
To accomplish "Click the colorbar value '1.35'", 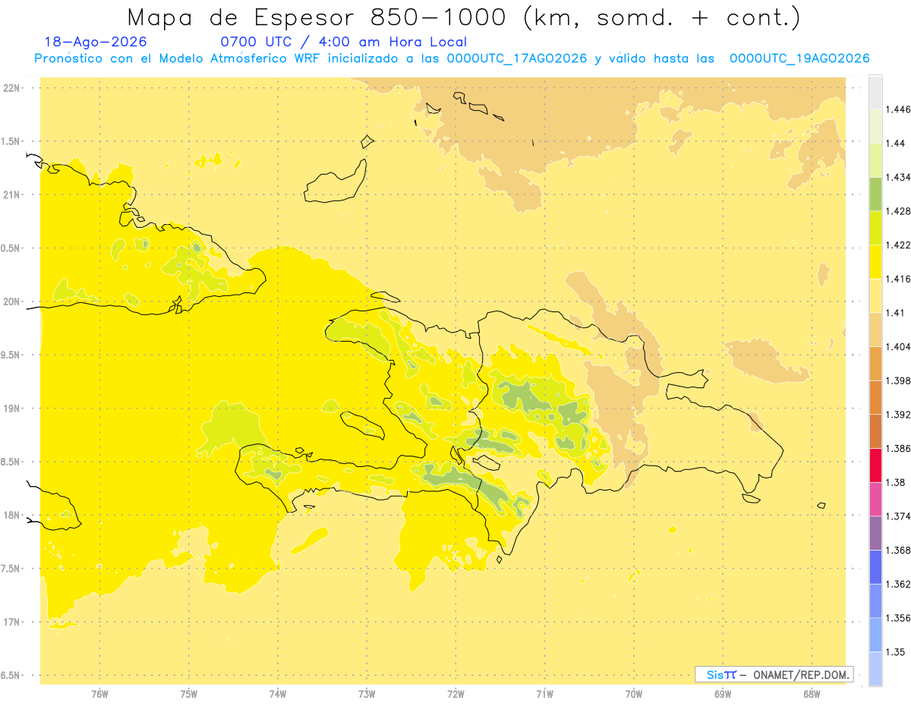I will point(894,652).
